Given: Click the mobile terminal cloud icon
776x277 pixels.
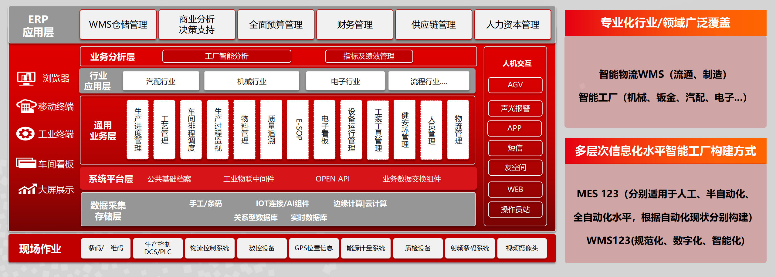Looking at the screenshot, I should [26, 106].
